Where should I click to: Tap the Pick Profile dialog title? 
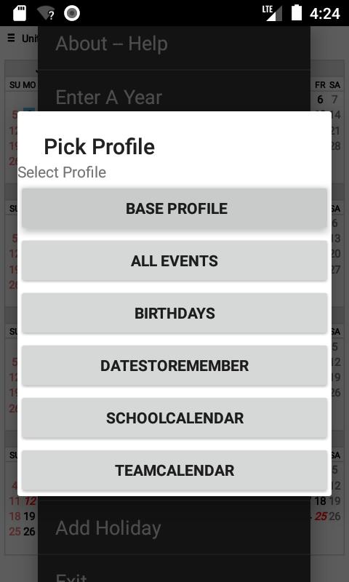(x=100, y=146)
